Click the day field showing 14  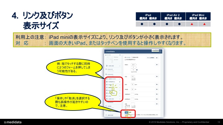click(x=133, y=70)
